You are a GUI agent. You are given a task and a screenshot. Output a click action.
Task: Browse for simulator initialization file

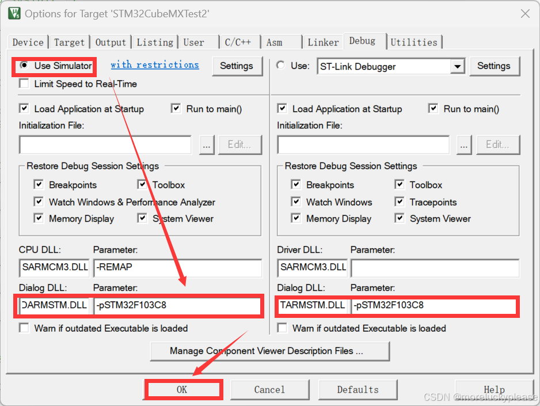(207, 145)
